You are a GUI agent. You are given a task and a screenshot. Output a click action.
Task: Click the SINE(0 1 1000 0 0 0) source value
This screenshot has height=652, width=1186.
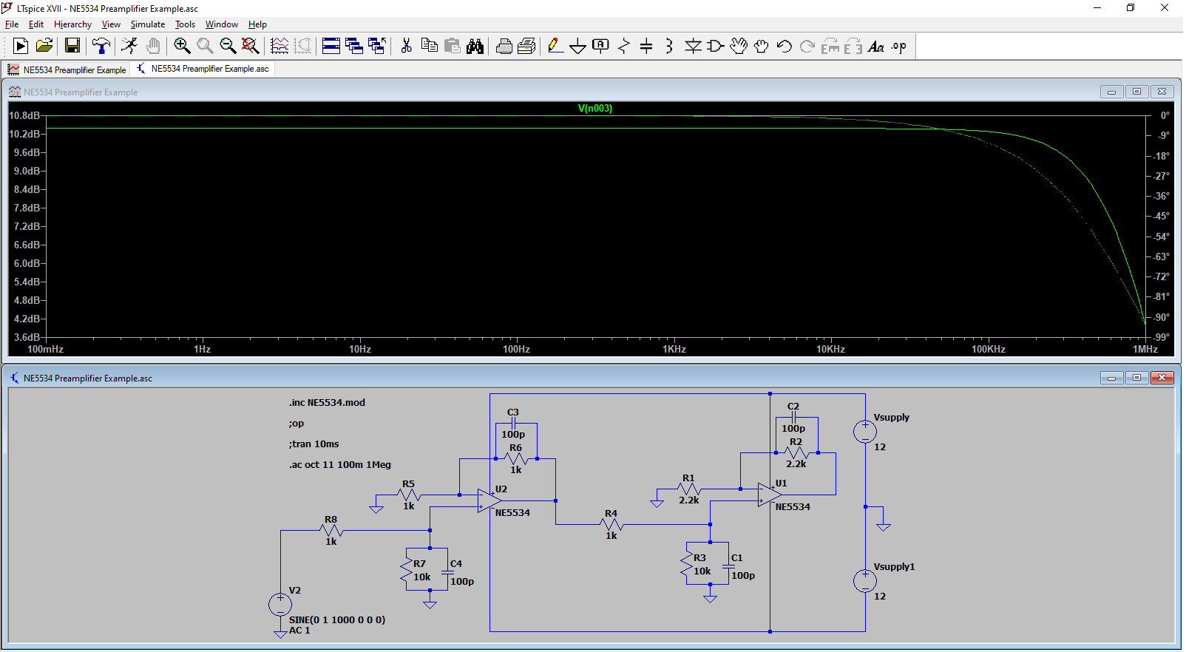pos(337,620)
